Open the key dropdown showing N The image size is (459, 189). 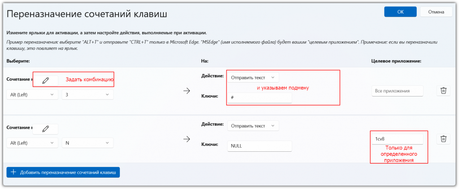point(87,143)
